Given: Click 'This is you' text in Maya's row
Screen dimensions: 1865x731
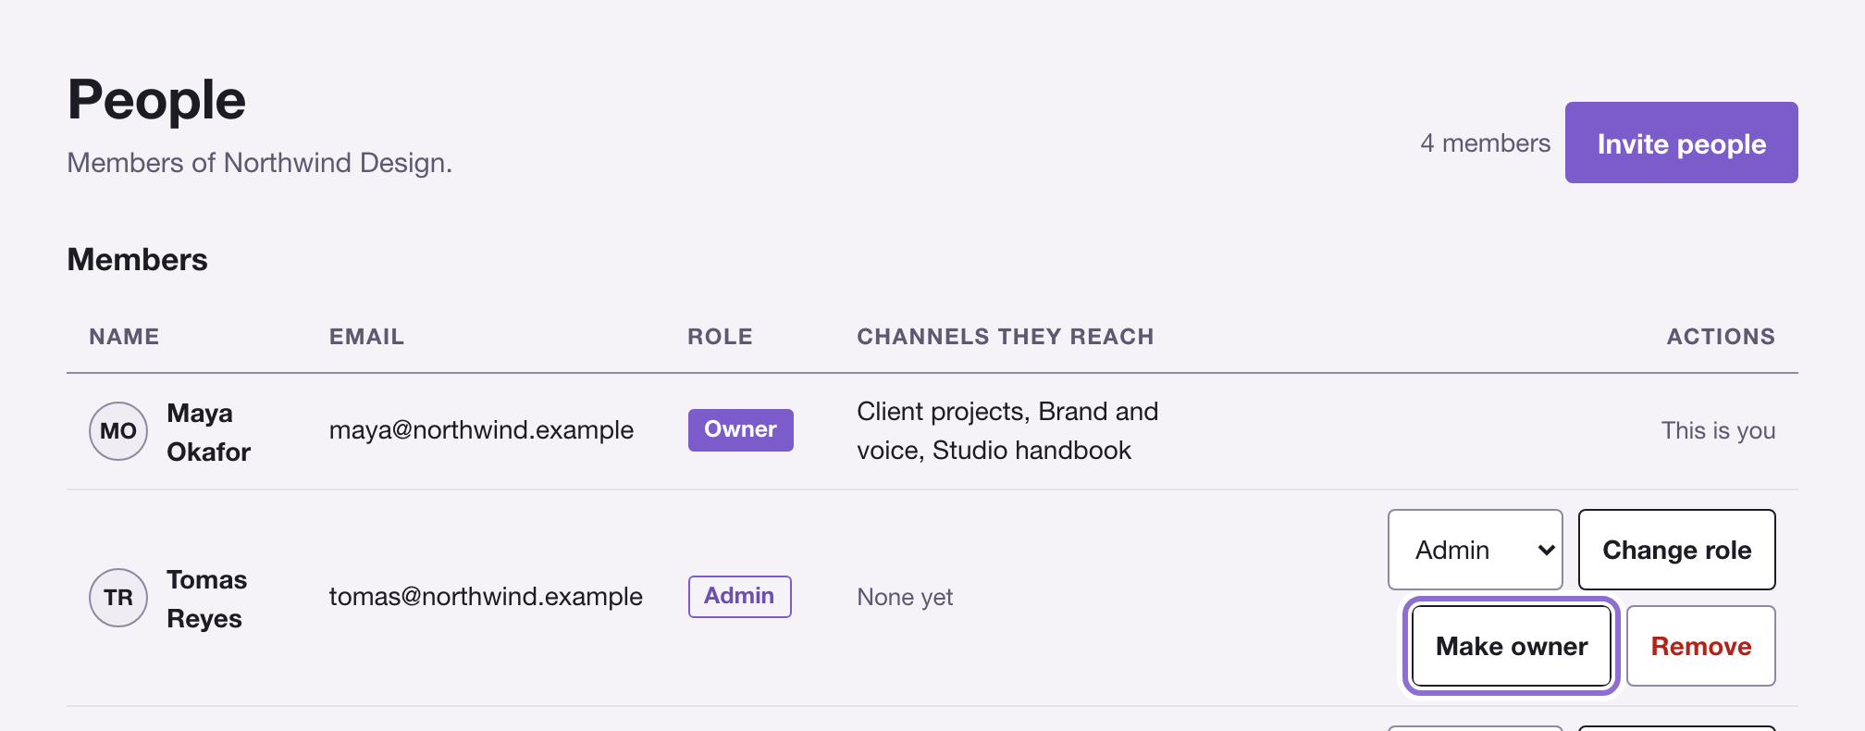Looking at the screenshot, I should [1718, 430].
